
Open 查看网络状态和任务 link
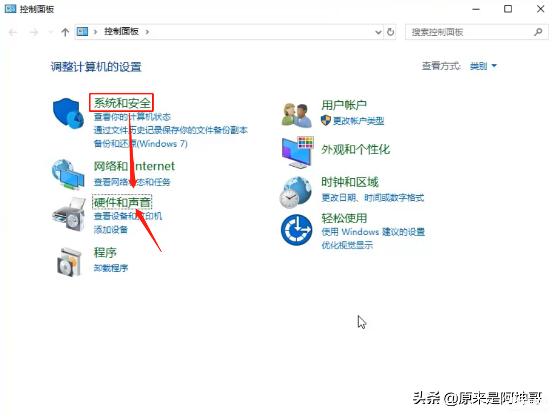click(132, 182)
